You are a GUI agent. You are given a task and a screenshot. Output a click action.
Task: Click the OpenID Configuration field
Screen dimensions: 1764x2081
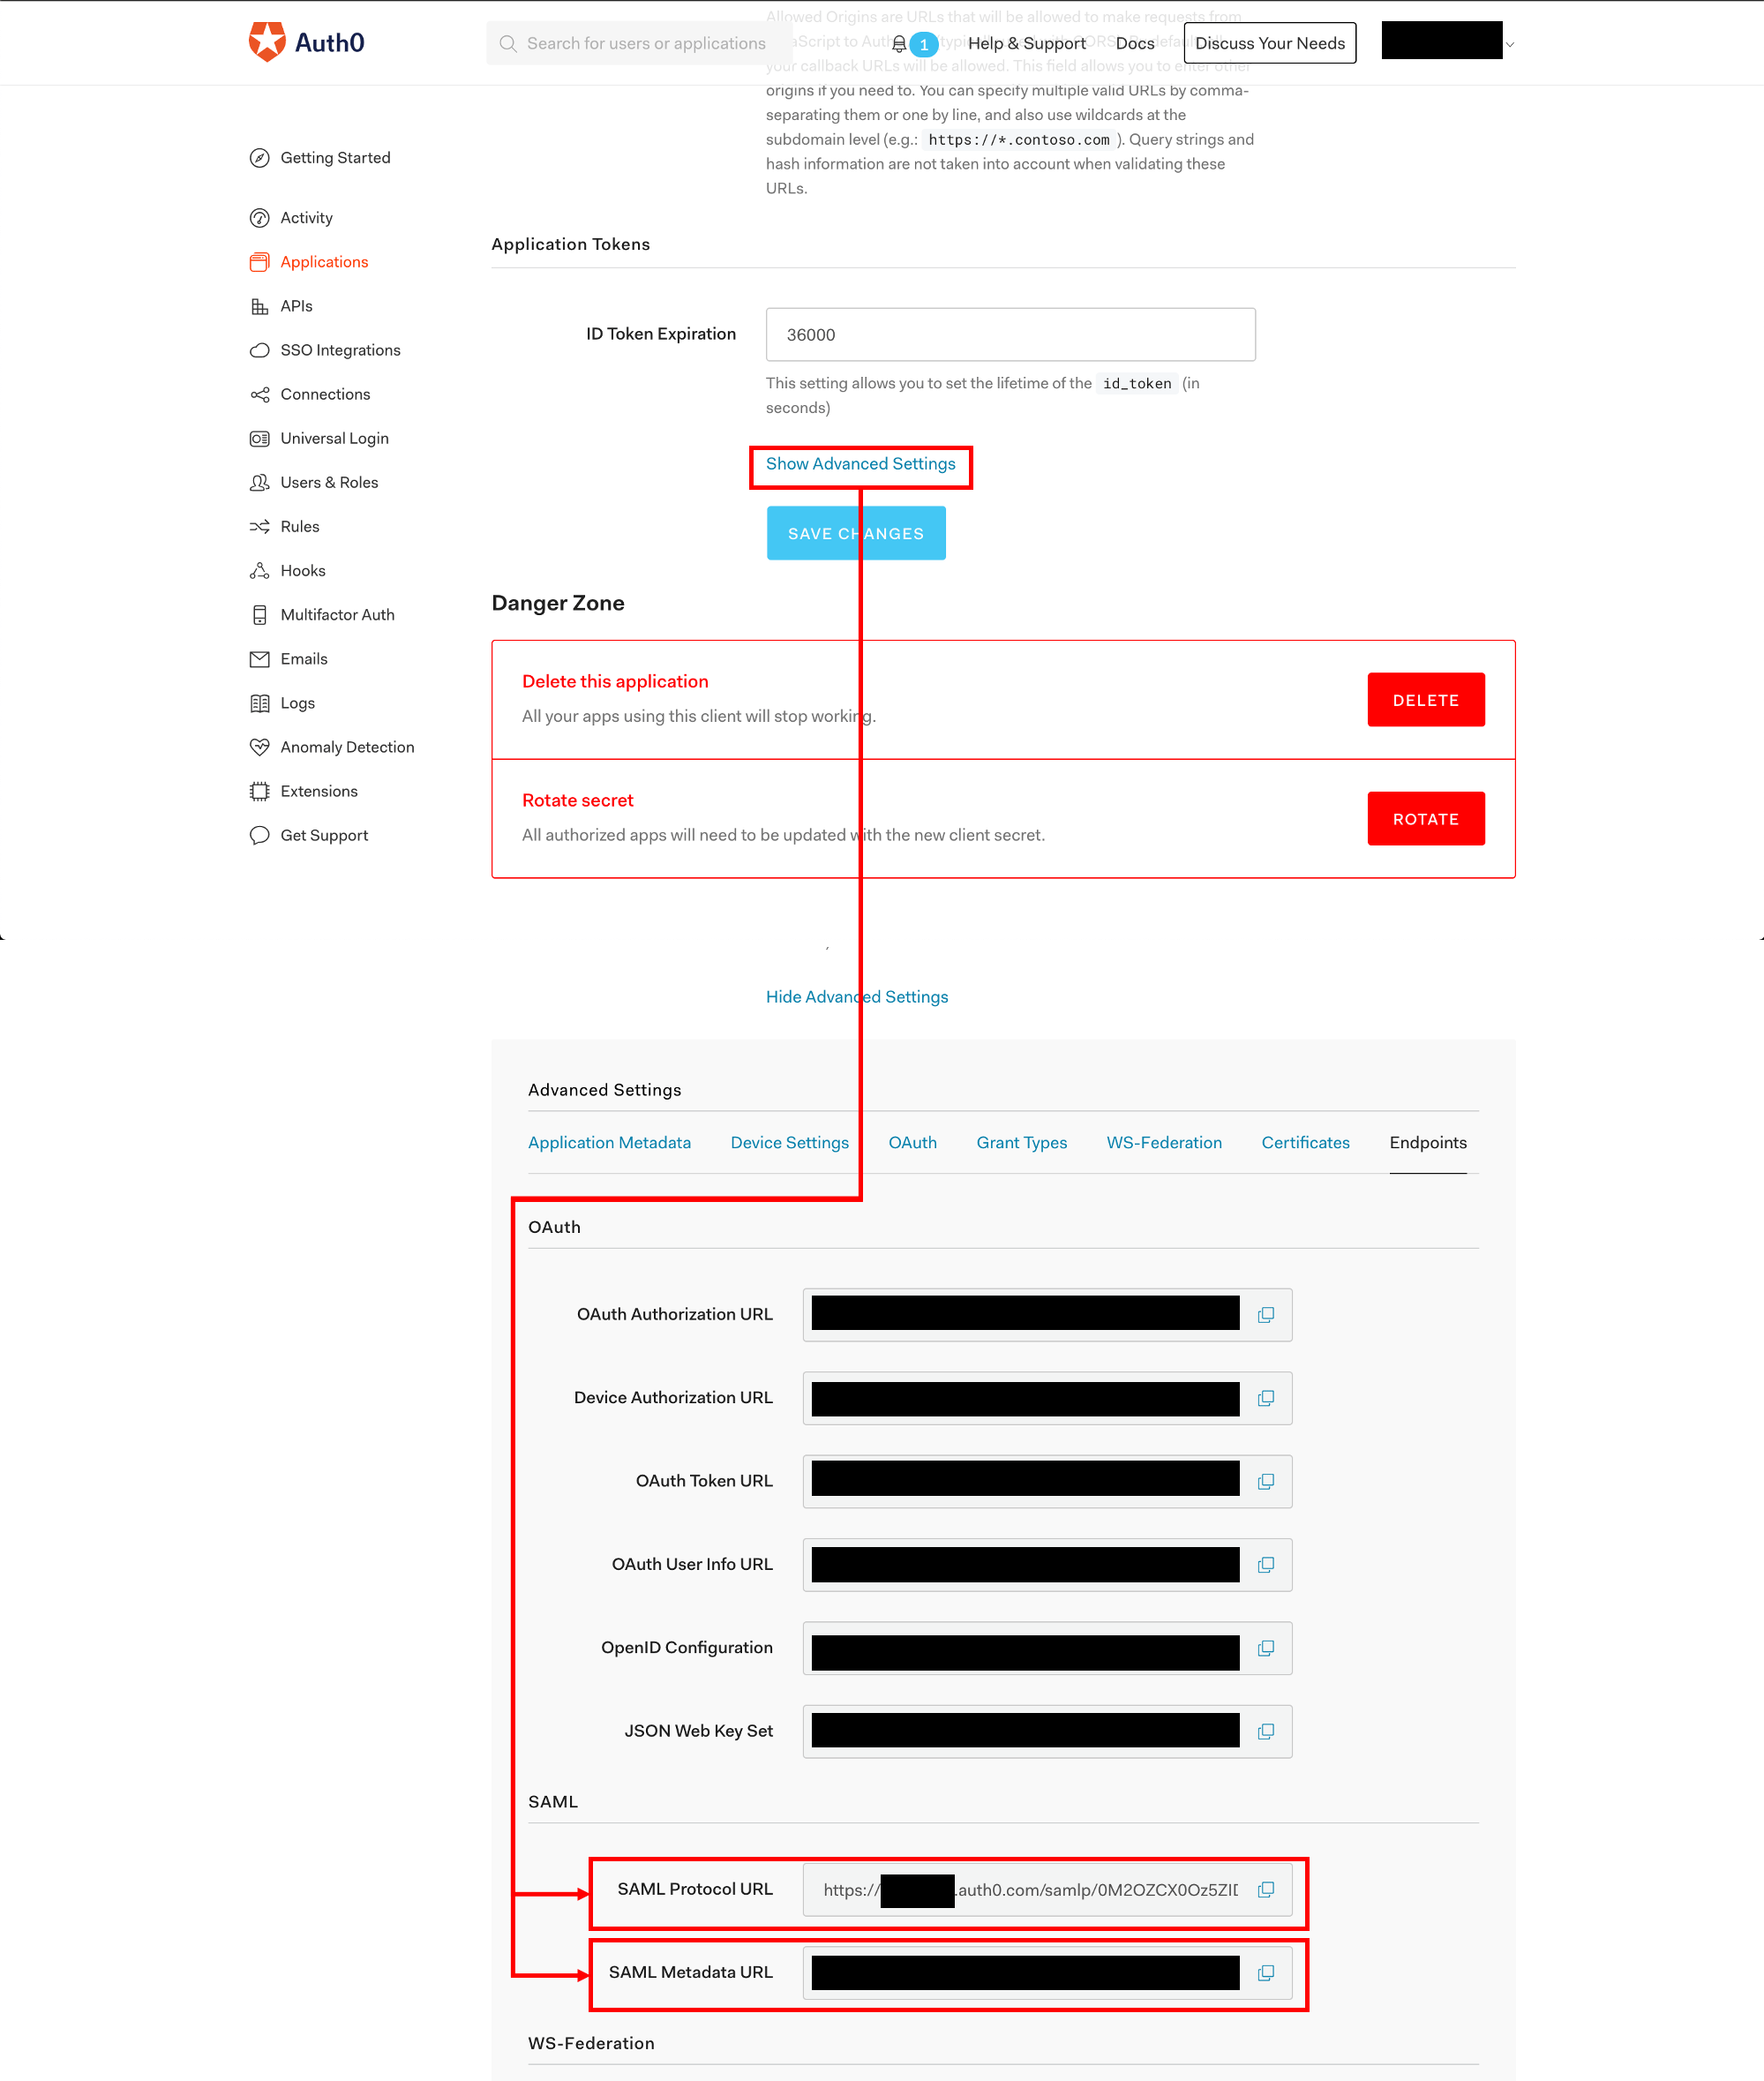coord(1047,1647)
